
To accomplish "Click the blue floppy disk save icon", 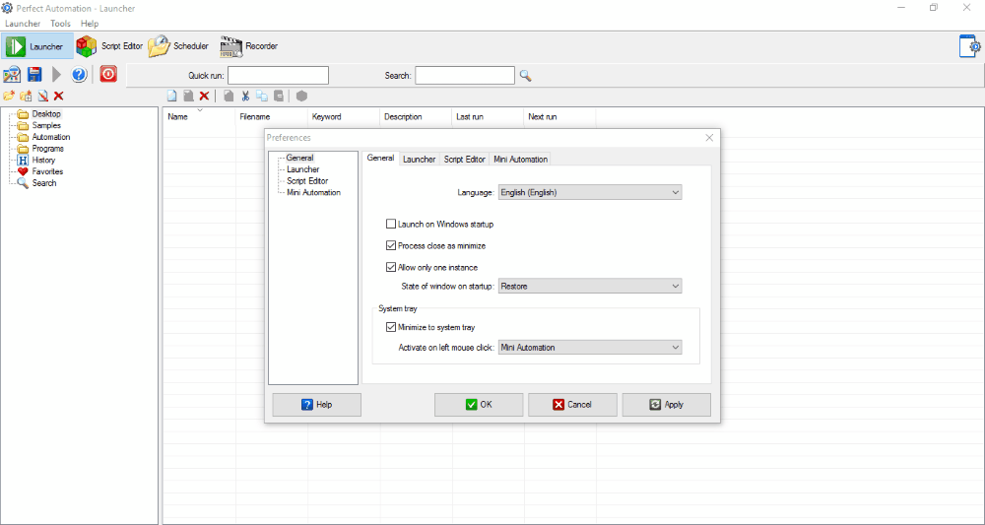I will (33, 75).
